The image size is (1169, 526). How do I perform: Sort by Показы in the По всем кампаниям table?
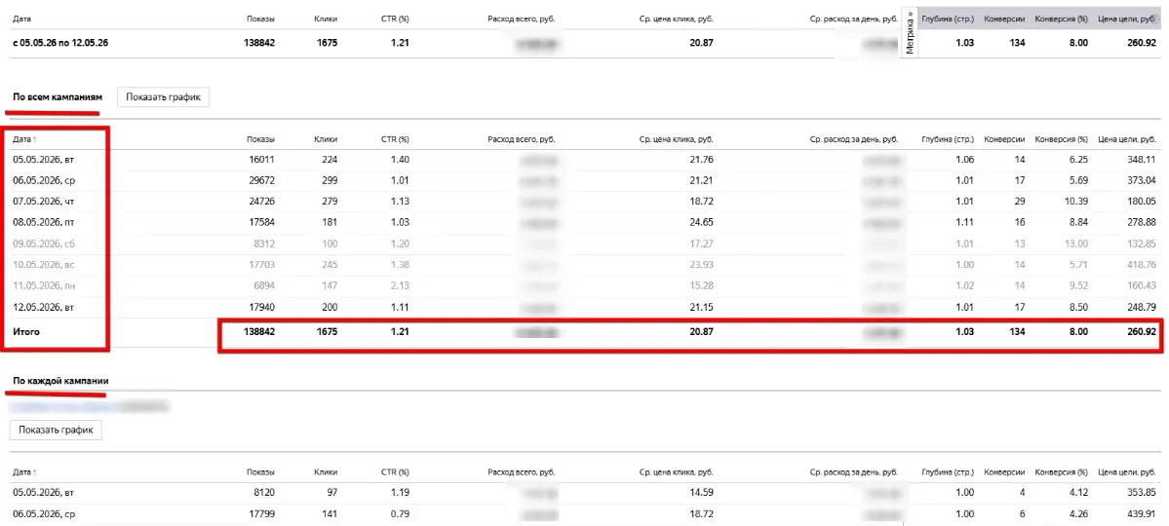[261, 139]
